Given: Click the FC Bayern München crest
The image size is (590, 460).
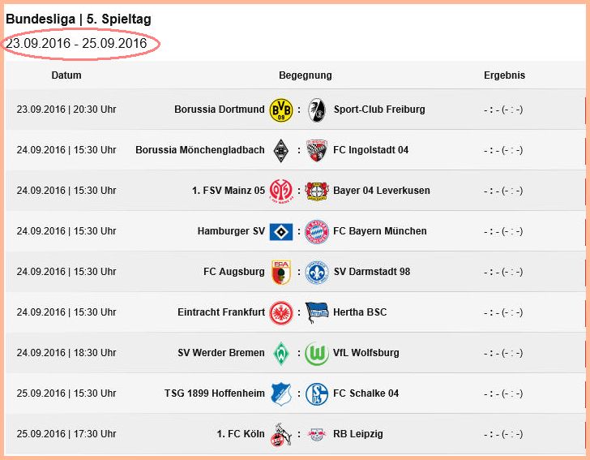Looking at the screenshot, I should (317, 232).
